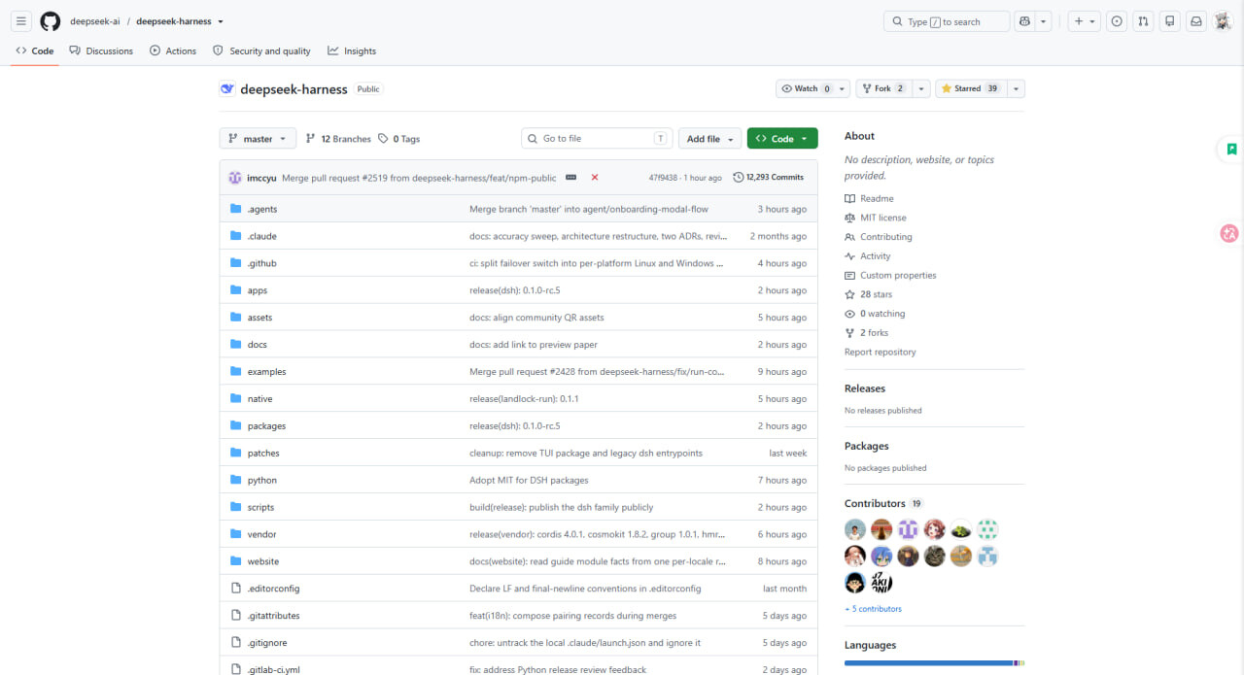Click the failed CI status red X

click(x=595, y=178)
